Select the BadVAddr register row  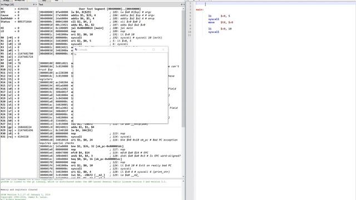click(10, 18)
